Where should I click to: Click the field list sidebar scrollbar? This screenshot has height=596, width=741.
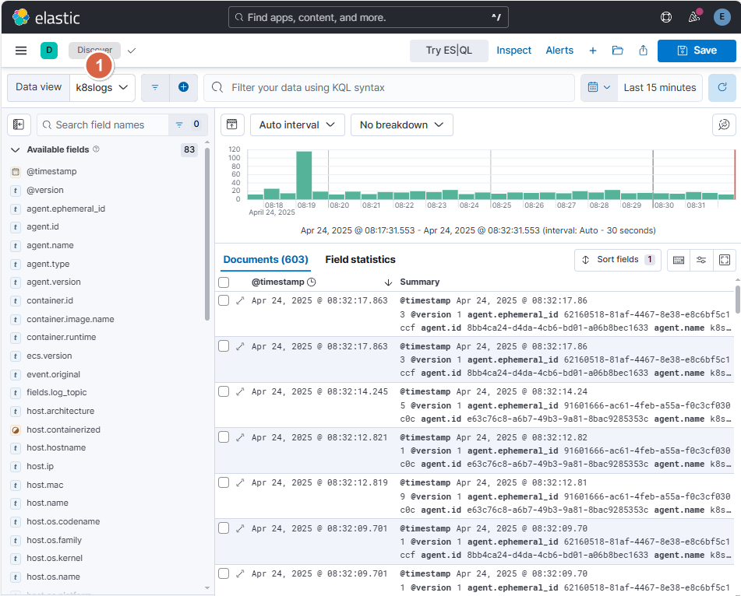pos(206,233)
